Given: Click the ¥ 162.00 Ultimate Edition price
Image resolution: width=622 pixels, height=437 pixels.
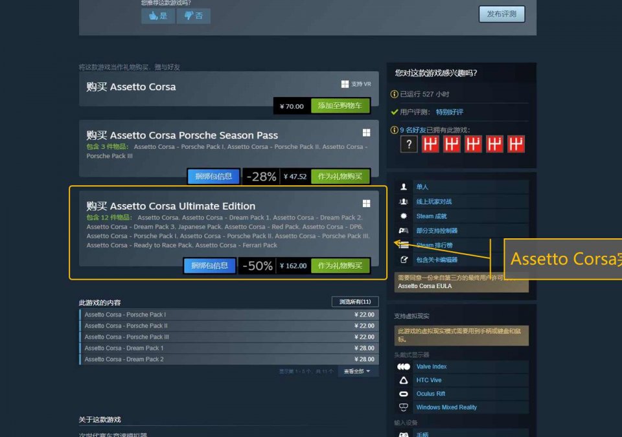Looking at the screenshot, I should pos(293,265).
